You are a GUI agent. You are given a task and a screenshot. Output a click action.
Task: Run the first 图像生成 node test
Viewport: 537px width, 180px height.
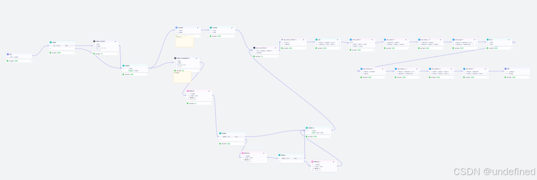click(209, 91)
